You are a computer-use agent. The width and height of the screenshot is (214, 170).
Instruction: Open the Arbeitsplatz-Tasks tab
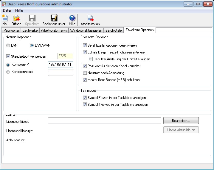point(54,30)
